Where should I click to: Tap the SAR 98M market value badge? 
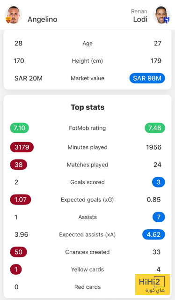click(x=147, y=78)
